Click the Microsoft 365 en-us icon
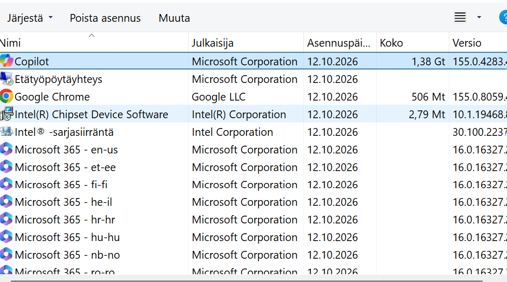 (6, 149)
